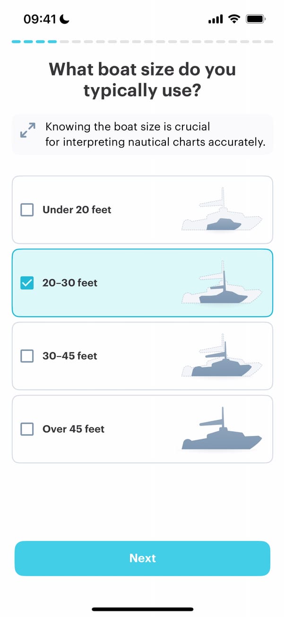This screenshot has width=285, height=617.
Task: Click the onboarding progress bar segments
Action: pyautogui.click(x=142, y=42)
